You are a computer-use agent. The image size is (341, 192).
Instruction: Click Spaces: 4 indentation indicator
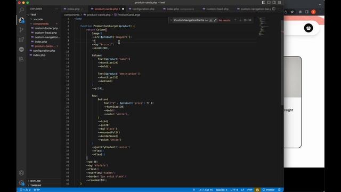pos(222,190)
